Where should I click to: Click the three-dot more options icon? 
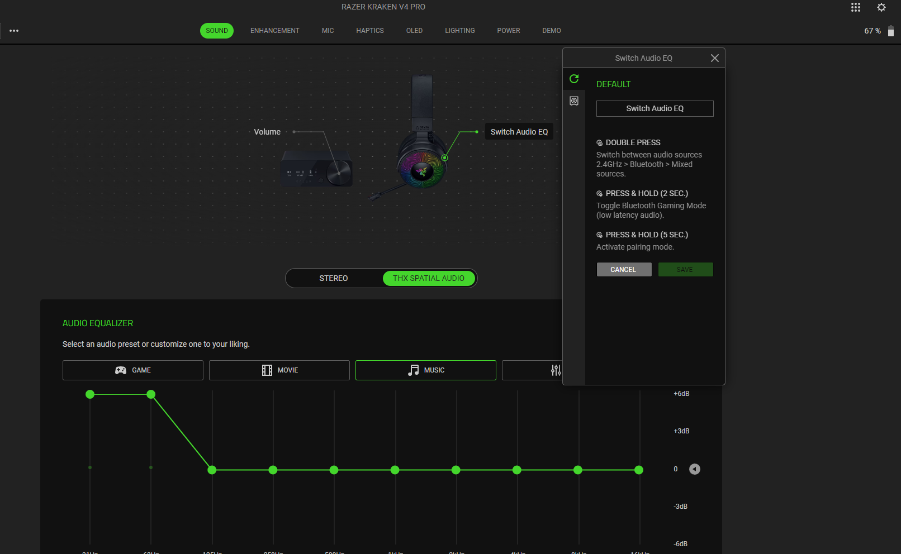point(14,31)
